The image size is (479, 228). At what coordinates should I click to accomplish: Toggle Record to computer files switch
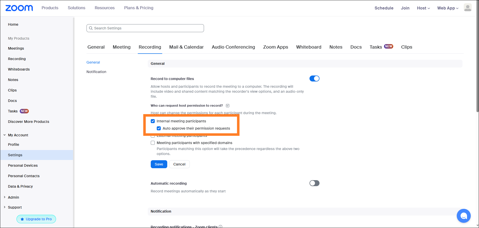click(314, 78)
